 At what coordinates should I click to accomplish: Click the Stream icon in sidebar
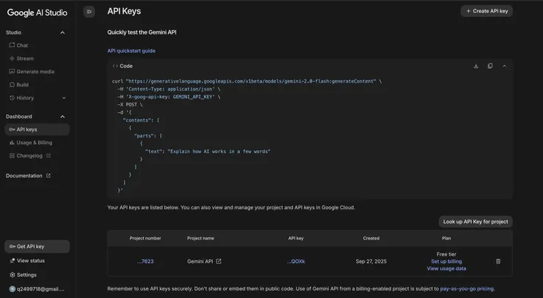(12, 59)
